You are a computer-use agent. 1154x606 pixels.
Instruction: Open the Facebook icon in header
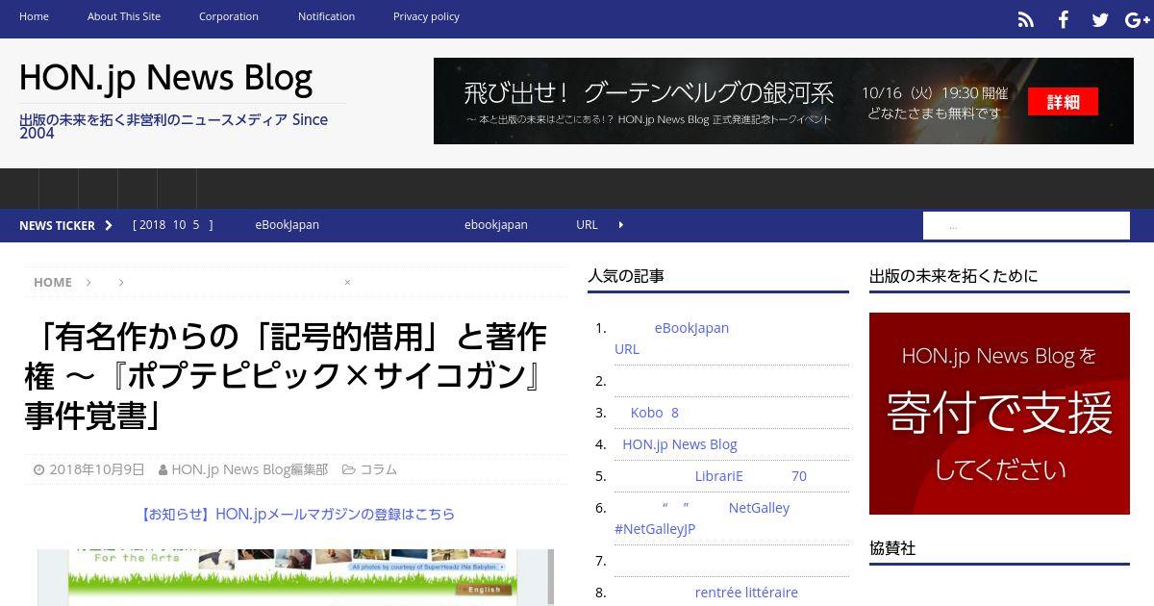coord(1064,19)
